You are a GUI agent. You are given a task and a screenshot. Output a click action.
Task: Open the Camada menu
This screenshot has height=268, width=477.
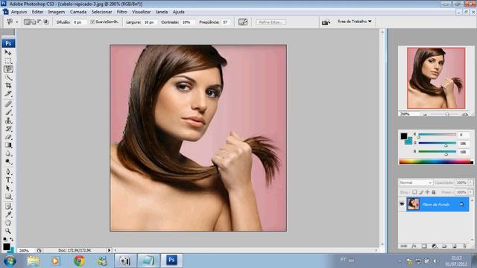[x=78, y=12]
